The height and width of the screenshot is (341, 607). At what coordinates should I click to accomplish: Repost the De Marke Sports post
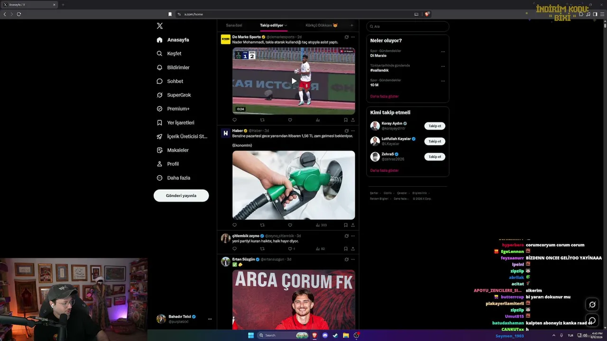pos(262,120)
